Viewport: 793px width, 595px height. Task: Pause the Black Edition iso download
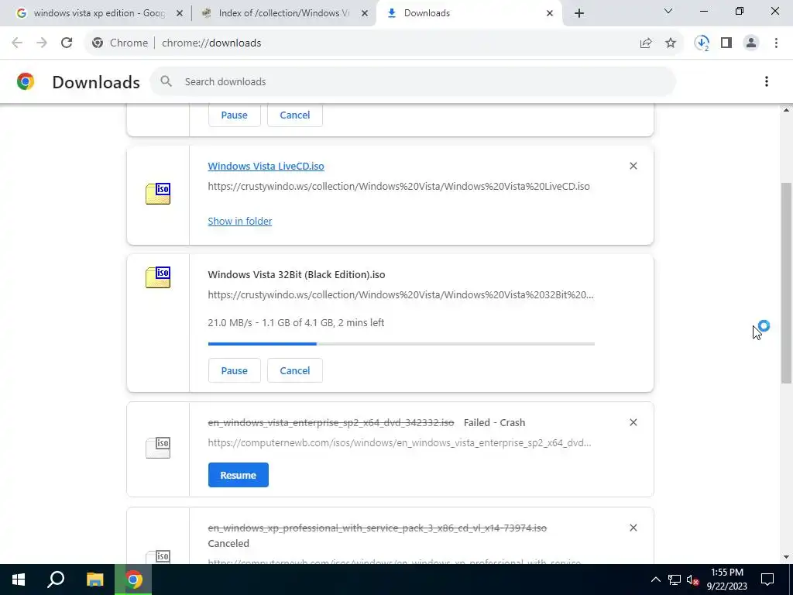click(234, 370)
